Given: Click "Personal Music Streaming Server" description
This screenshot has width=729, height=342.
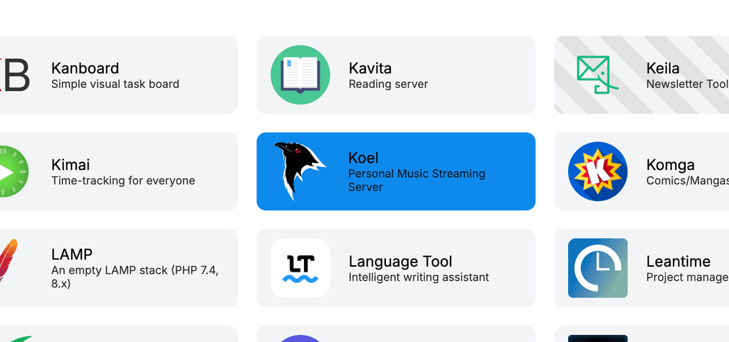Looking at the screenshot, I should (416, 181).
